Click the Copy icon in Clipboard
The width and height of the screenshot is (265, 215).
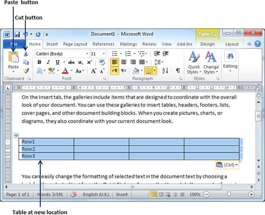click(x=26, y=62)
